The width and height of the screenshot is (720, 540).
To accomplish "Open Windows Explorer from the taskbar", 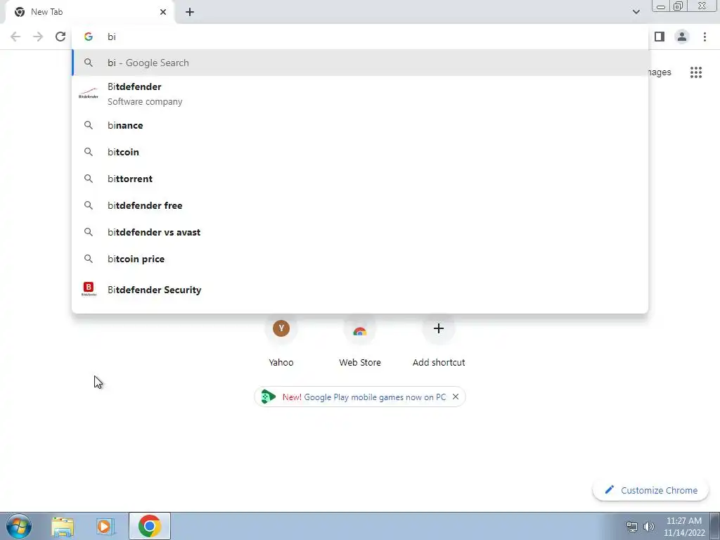I will [x=63, y=526].
